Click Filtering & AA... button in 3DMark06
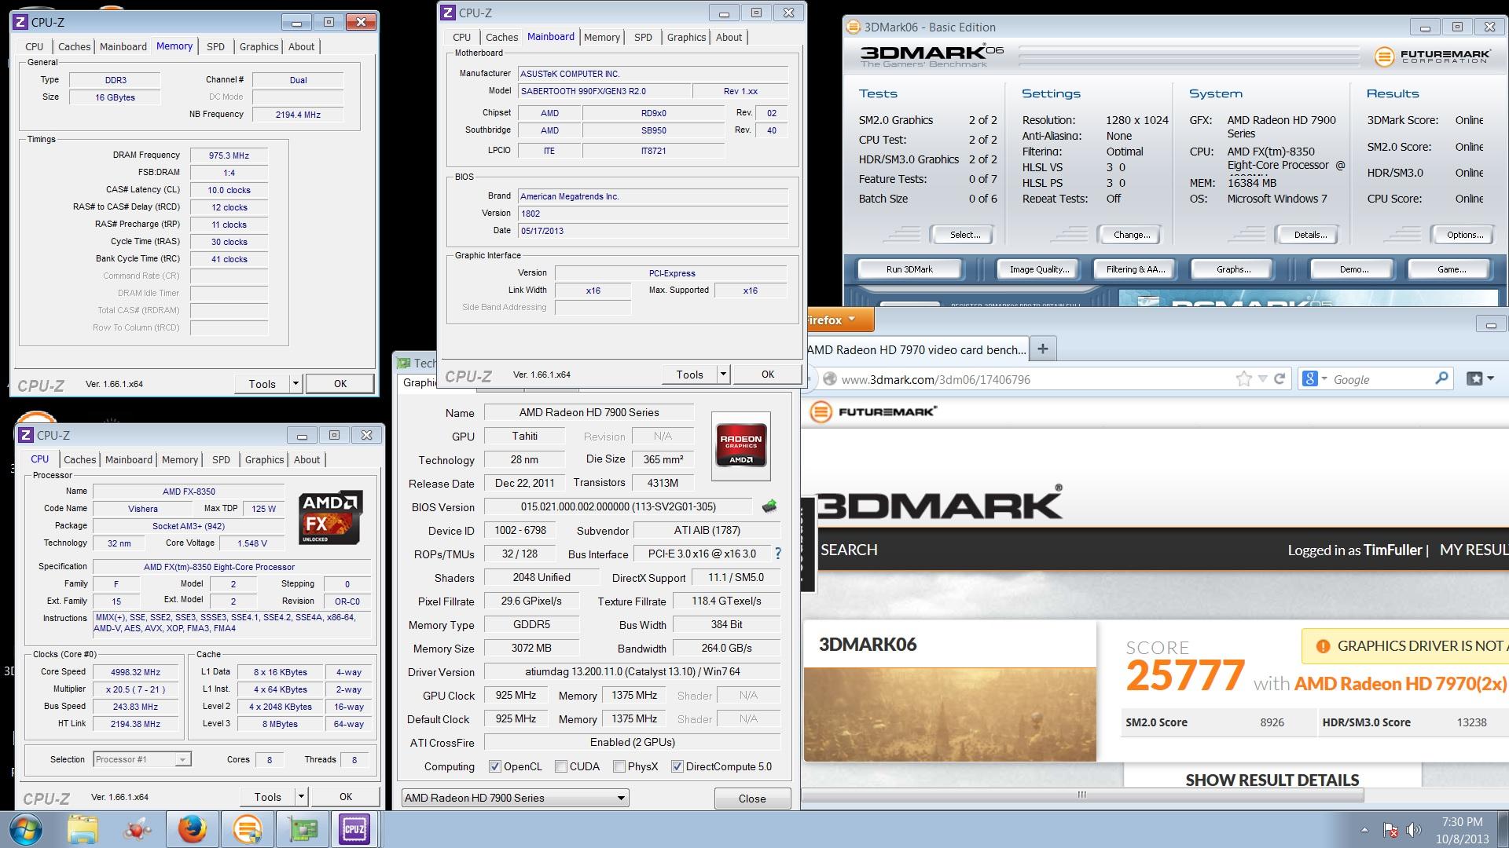This screenshot has height=848, width=1509. (x=1135, y=269)
